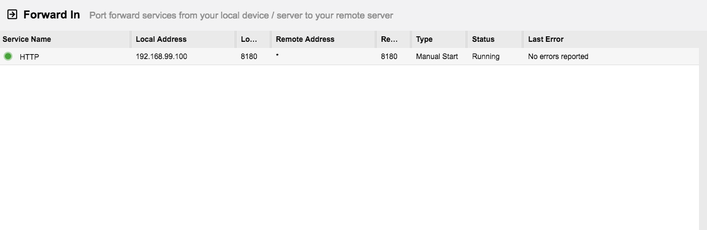Sort by the Remote Address column header

305,39
